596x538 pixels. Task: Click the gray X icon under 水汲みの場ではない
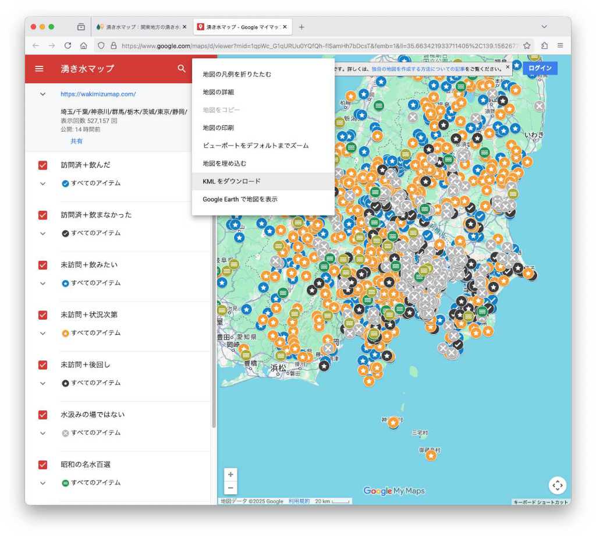[x=65, y=433]
